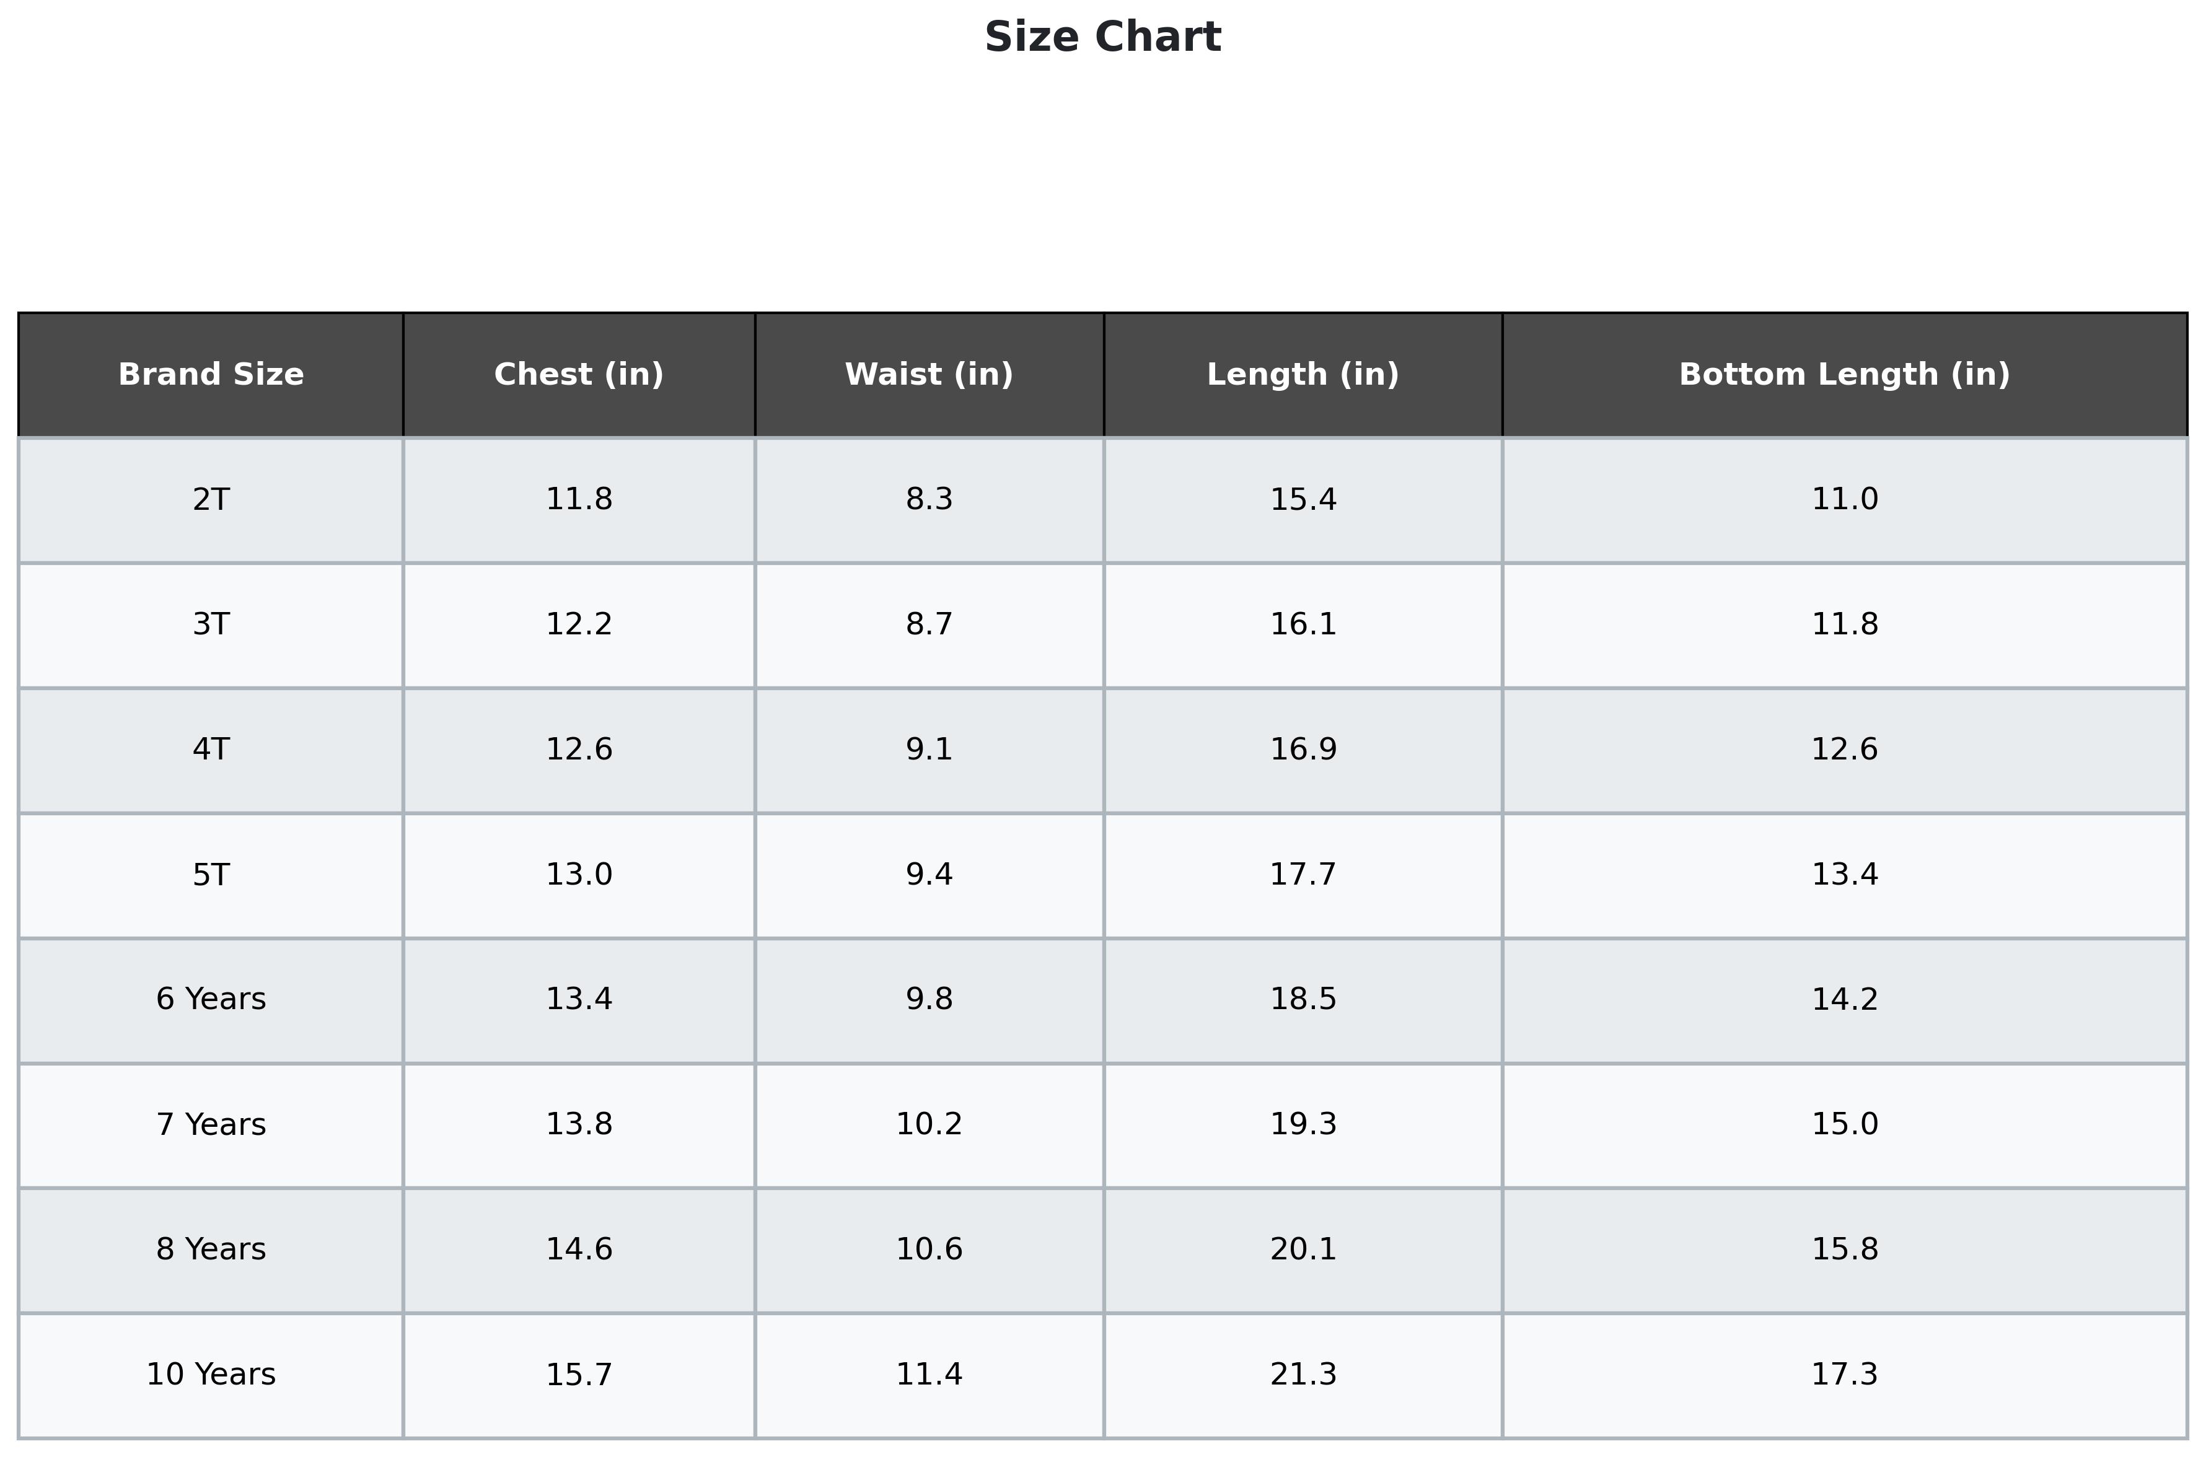
Task: Click the 8 Years waist value 10.6
Action: click(x=929, y=1250)
